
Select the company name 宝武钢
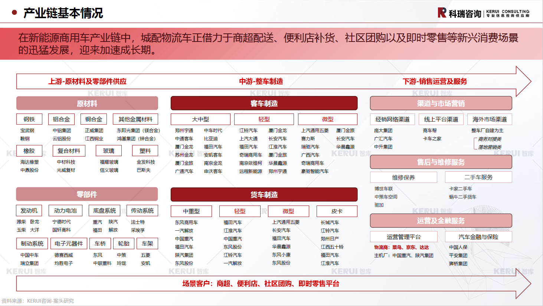coord(27,131)
